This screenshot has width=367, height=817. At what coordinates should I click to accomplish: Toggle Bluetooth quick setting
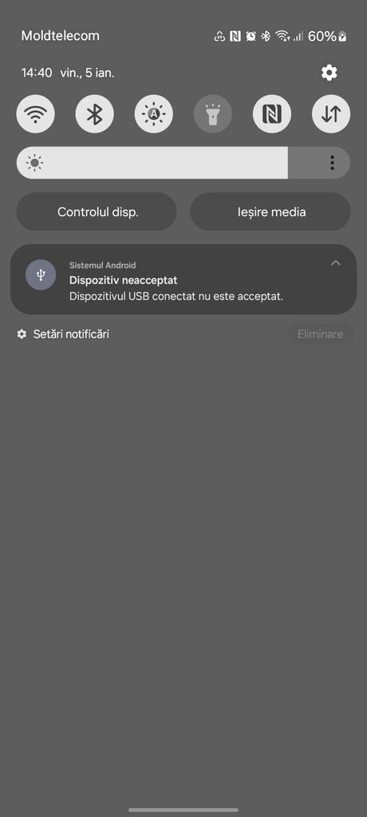pos(94,113)
